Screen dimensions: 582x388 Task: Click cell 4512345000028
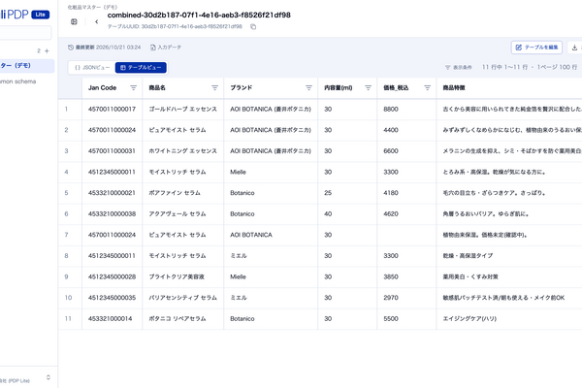pos(112,277)
